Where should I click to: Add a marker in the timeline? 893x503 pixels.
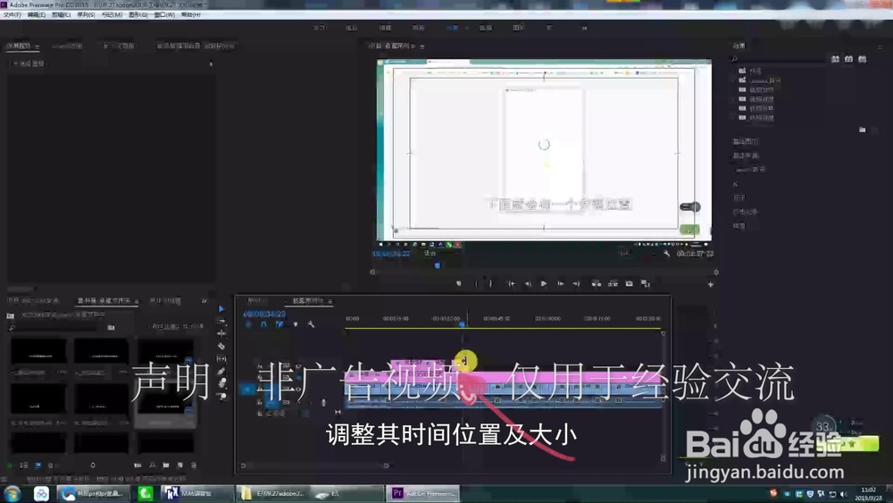(x=295, y=324)
